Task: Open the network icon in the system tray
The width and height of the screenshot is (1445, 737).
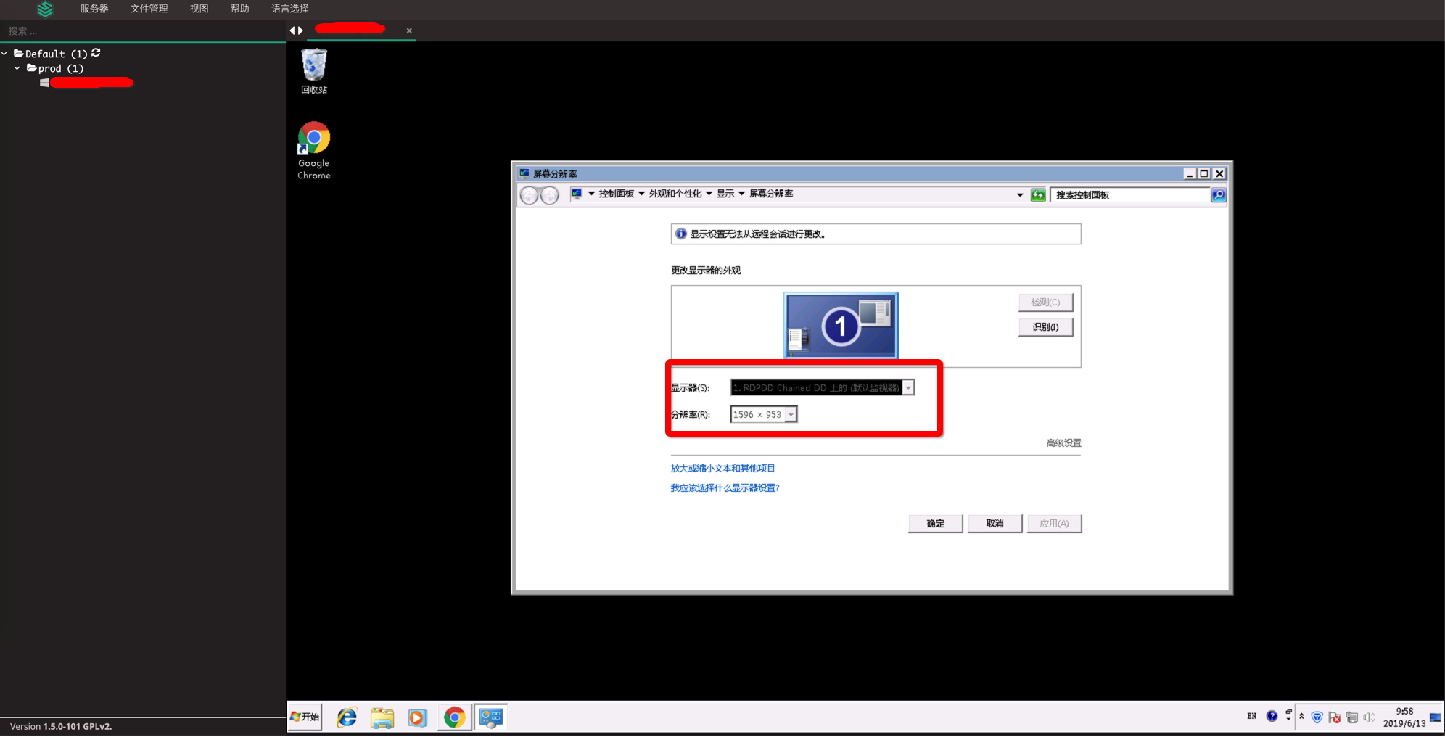Action: tap(1352, 717)
